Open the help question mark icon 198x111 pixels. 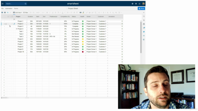pyautogui.click(x=132, y=4)
